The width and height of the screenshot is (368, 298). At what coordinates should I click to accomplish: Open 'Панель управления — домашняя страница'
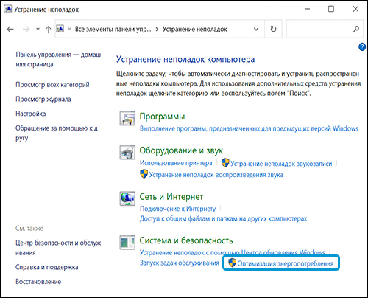[x=58, y=59]
